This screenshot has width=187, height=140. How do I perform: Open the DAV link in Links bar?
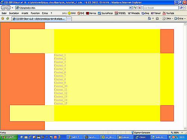(72, 13)
